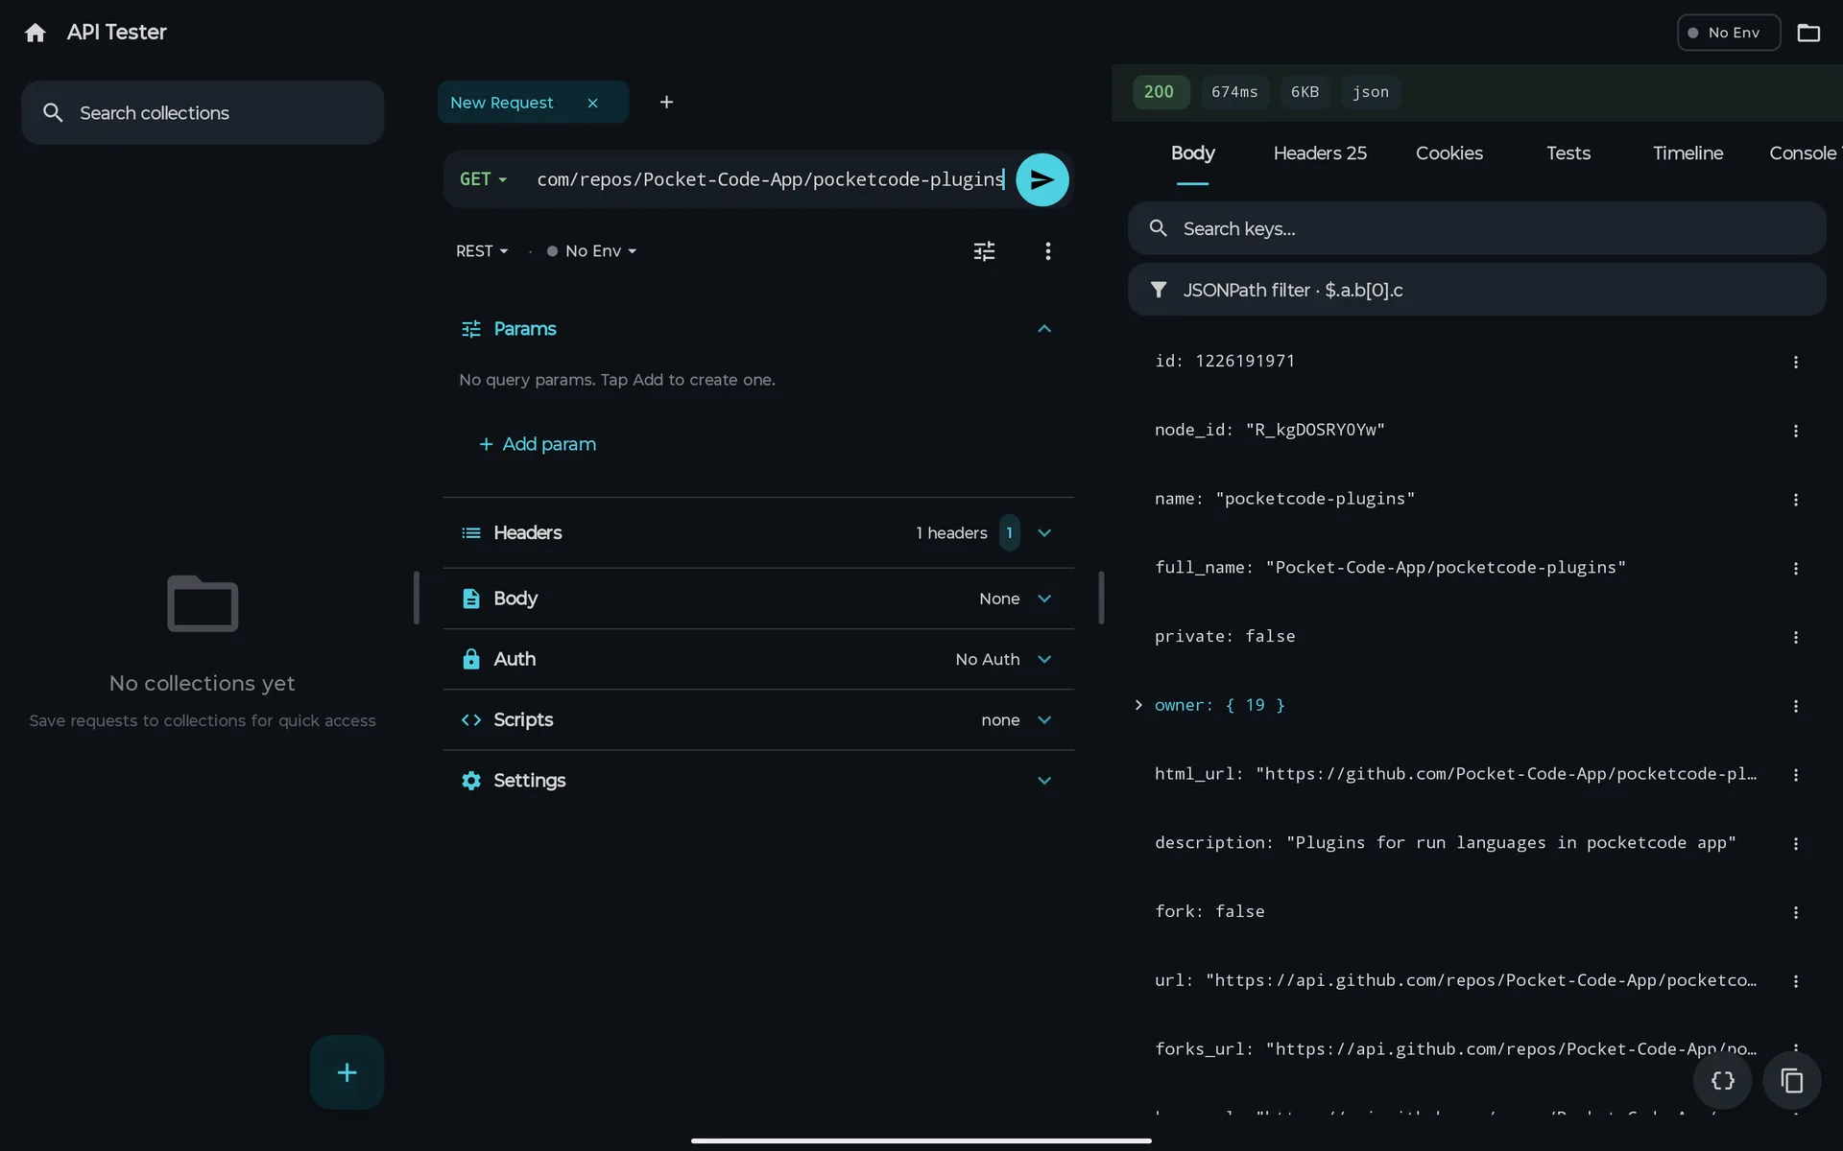This screenshot has height=1151, width=1843.
Task: Open the request options sliders icon
Action: click(x=984, y=251)
